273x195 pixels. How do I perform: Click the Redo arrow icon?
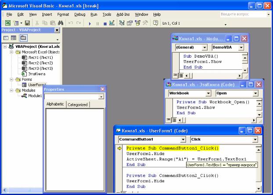coord(79,23)
